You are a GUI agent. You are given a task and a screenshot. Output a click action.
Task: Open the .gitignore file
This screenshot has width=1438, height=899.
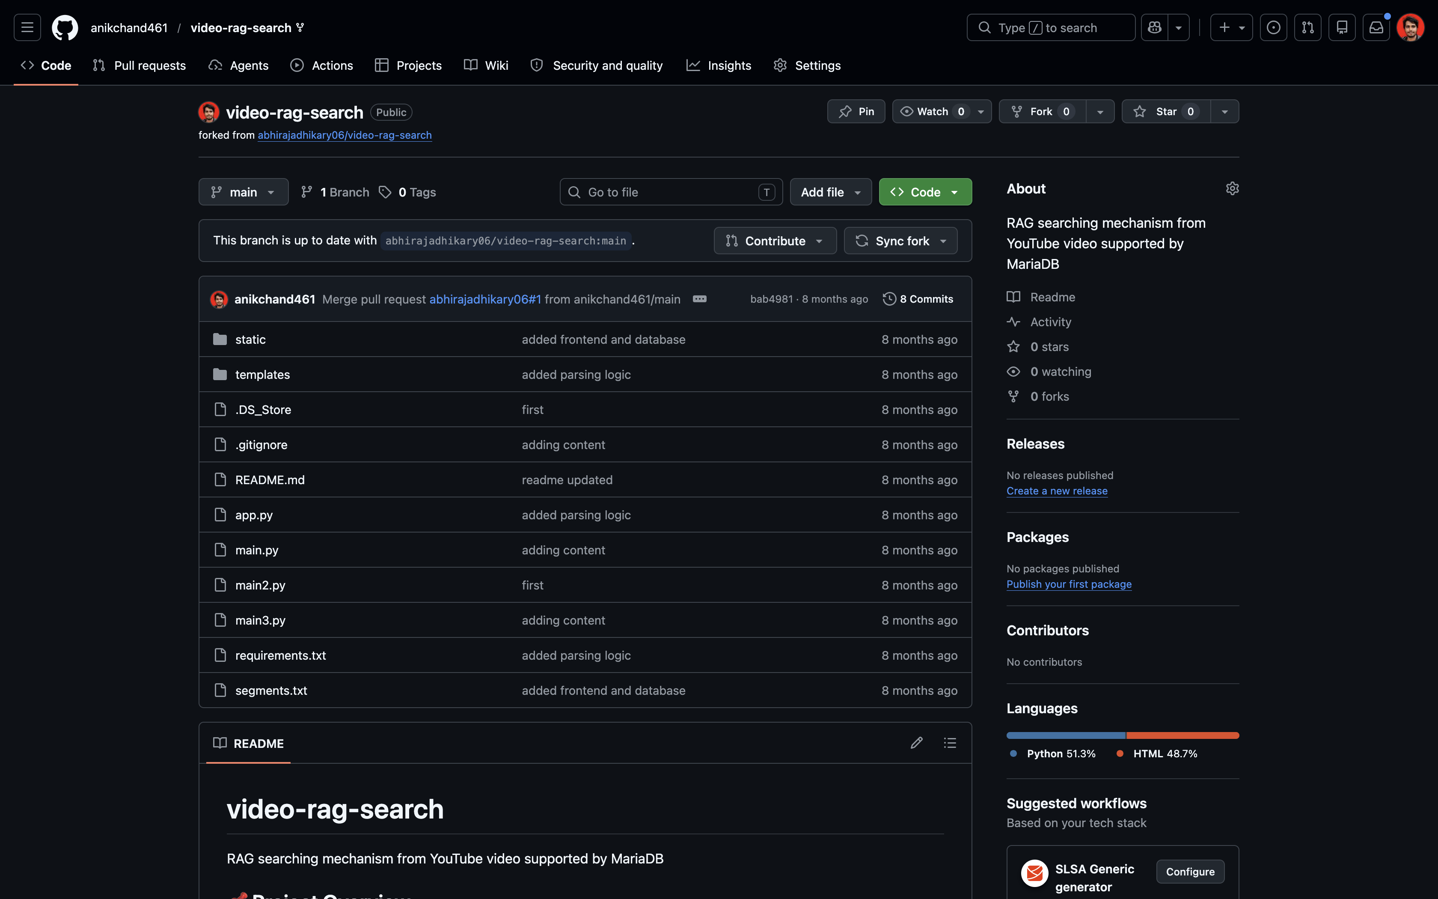261,445
